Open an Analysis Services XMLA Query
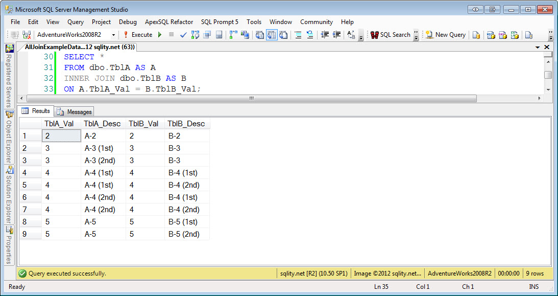558x296 pixels. click(x=515, y=35)
